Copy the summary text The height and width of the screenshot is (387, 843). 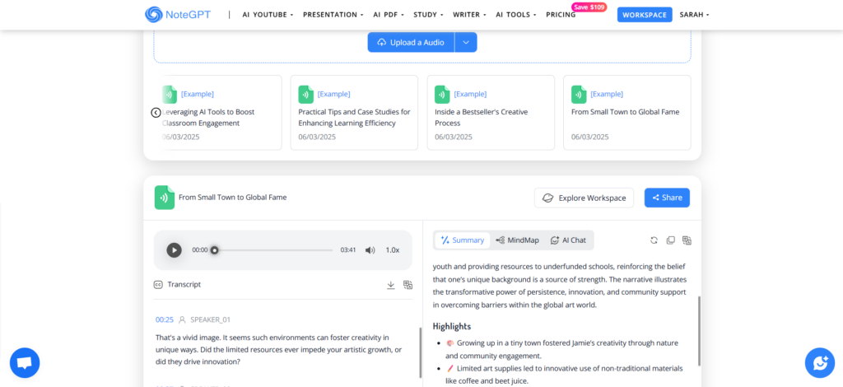(x=670, y=240)
